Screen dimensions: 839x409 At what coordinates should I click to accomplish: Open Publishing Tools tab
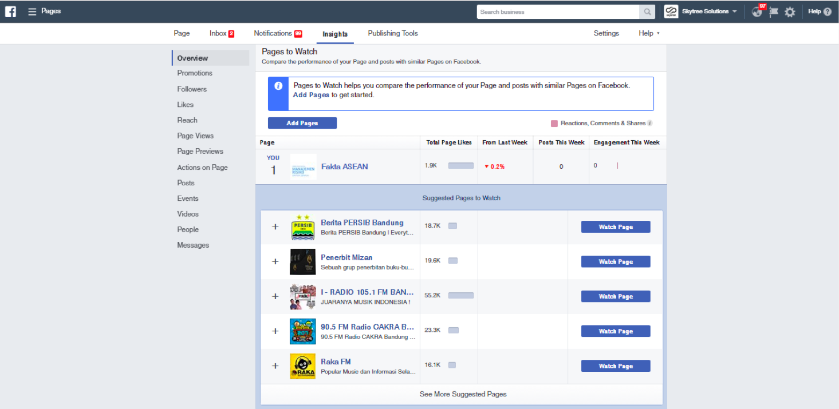coord(393,33)
